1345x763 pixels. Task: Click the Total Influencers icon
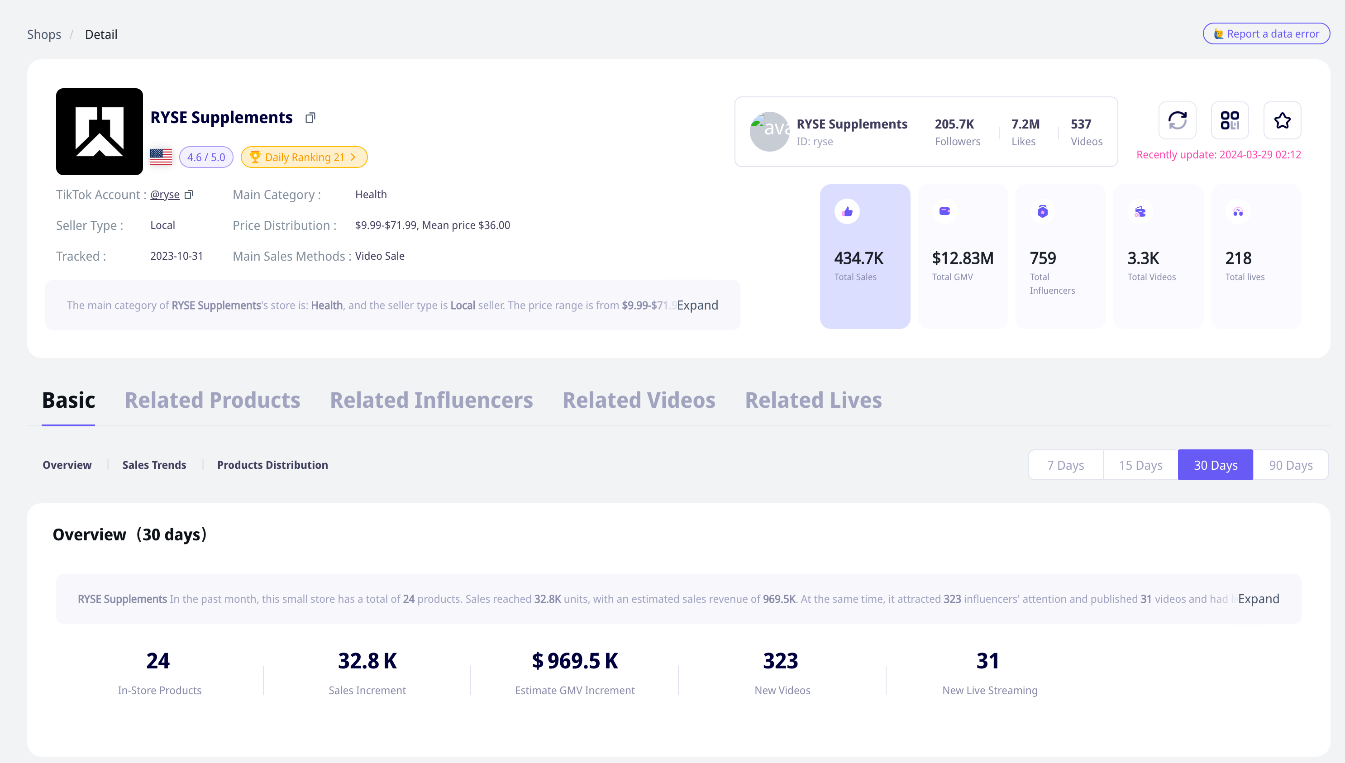1043,212
